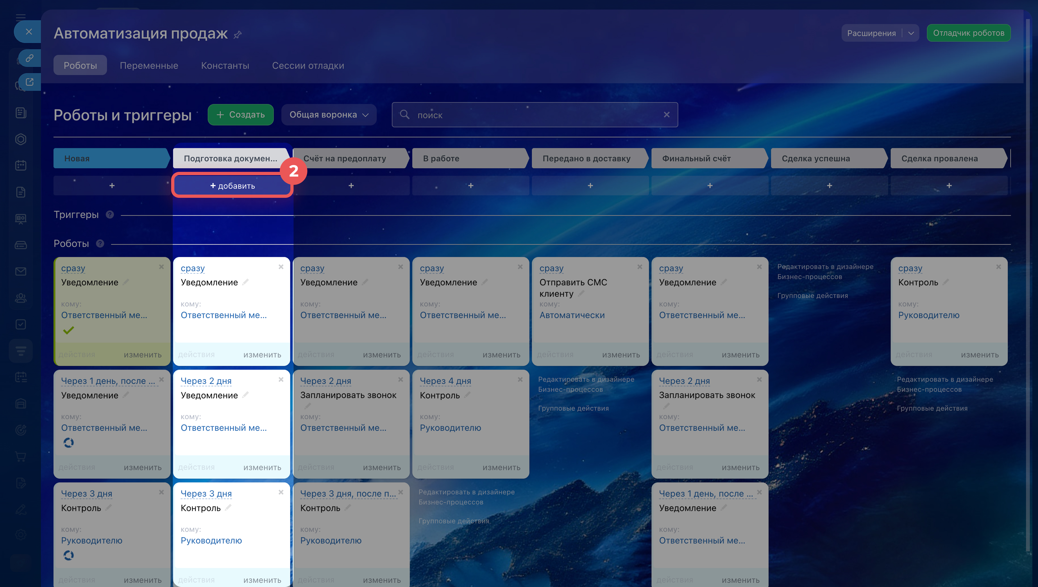Click the pin icon next to page title
The height and width of the screenshot is (587, 1038).
click(237, 35)
